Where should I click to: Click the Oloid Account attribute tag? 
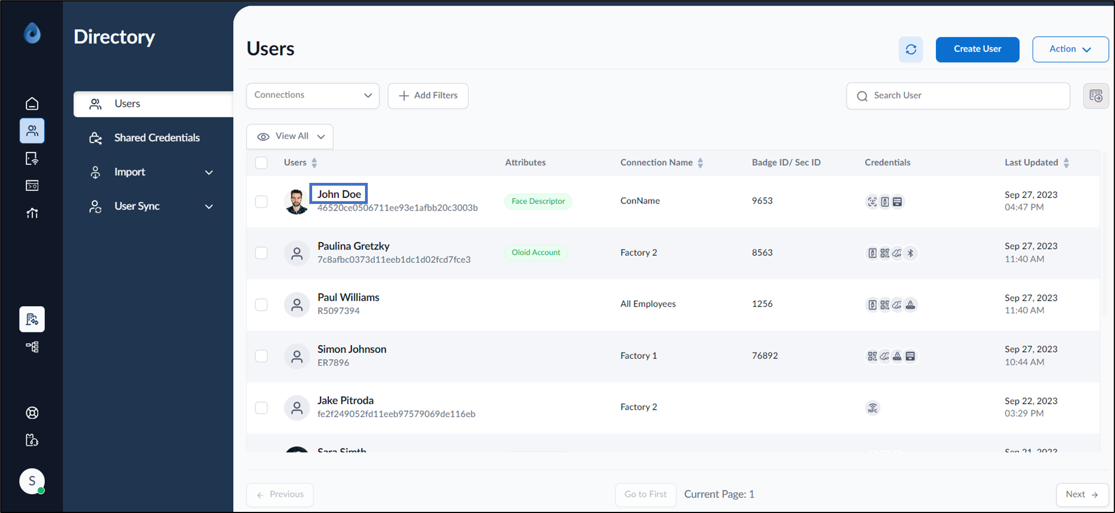pyautogui.click(x=536, y=253)
